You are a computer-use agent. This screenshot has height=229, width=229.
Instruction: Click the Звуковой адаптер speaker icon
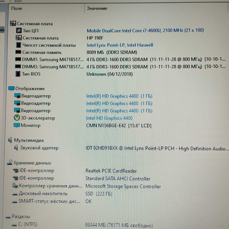(x=16, y=148)
